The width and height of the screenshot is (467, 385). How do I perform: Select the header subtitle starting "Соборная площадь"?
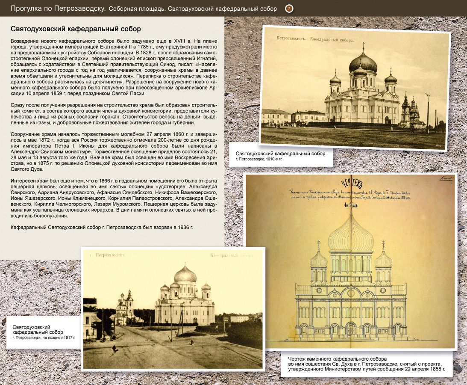pos(193,9)
